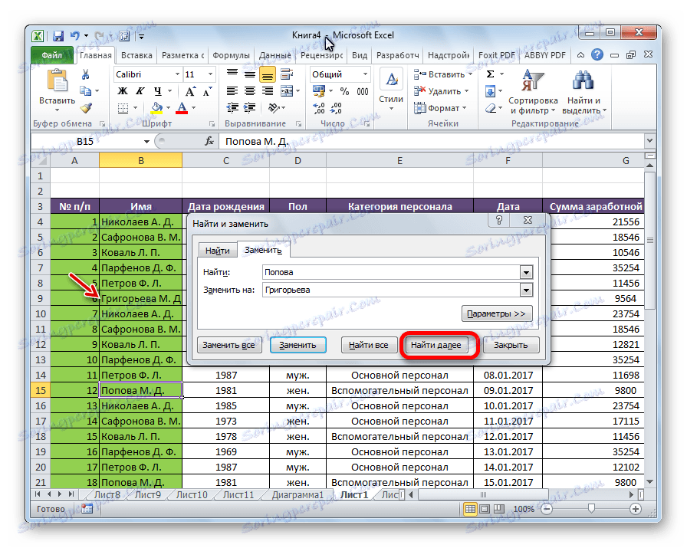687x548 pixels.
Task: Click the font color red swatch button
Action: pos(182,108)
